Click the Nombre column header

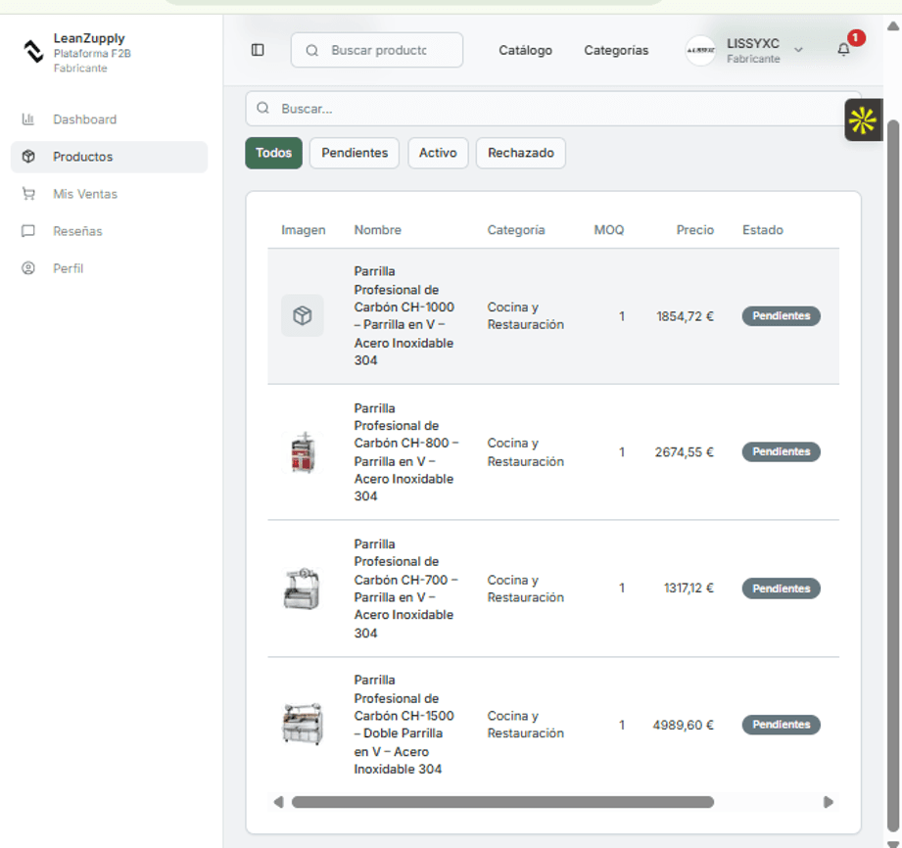377,230
